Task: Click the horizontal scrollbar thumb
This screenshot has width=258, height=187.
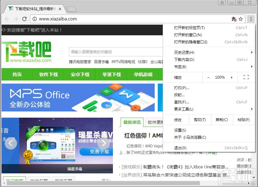Action: (x=103, y=183)
